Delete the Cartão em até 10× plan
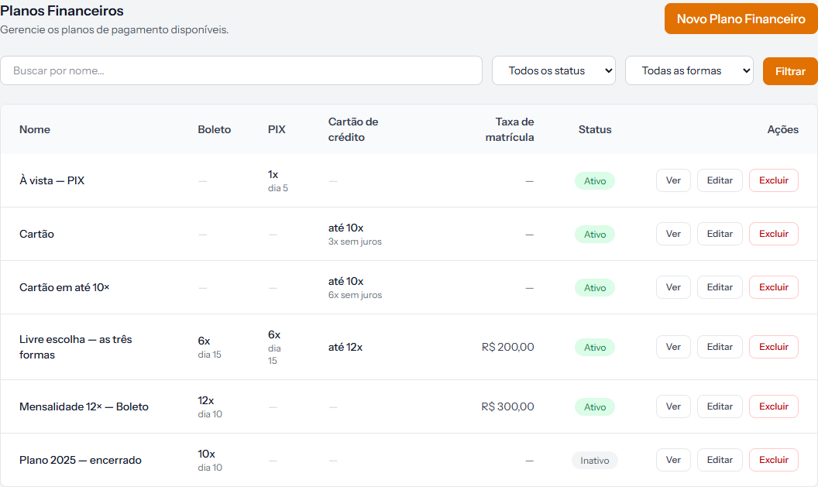The height and width of the screenshot is (487, 818). pos(774,287)
